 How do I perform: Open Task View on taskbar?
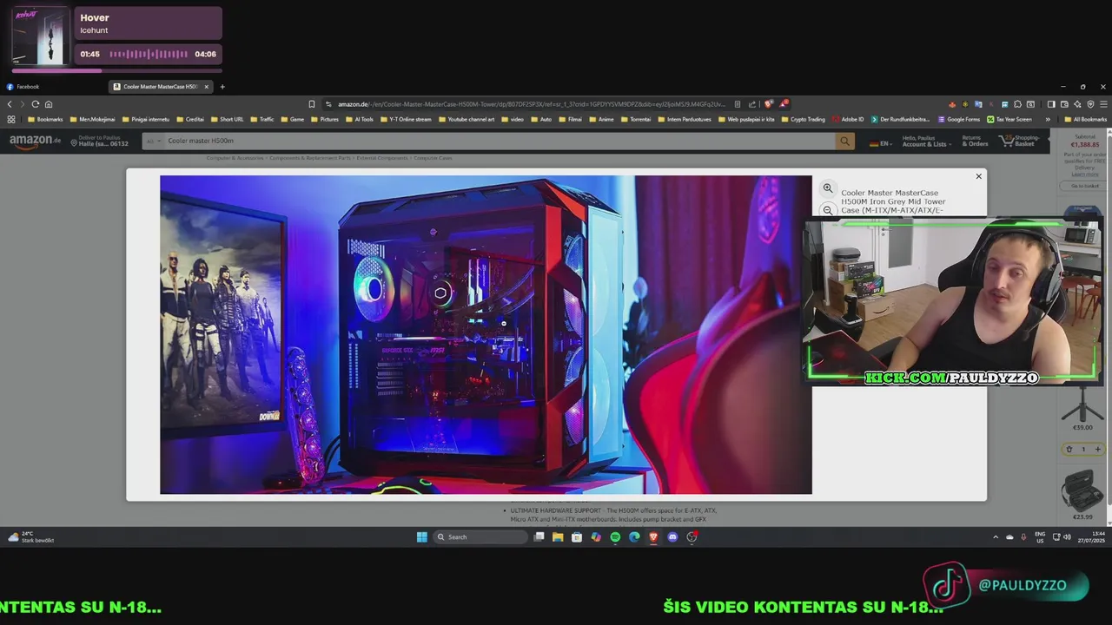[539, 537]
